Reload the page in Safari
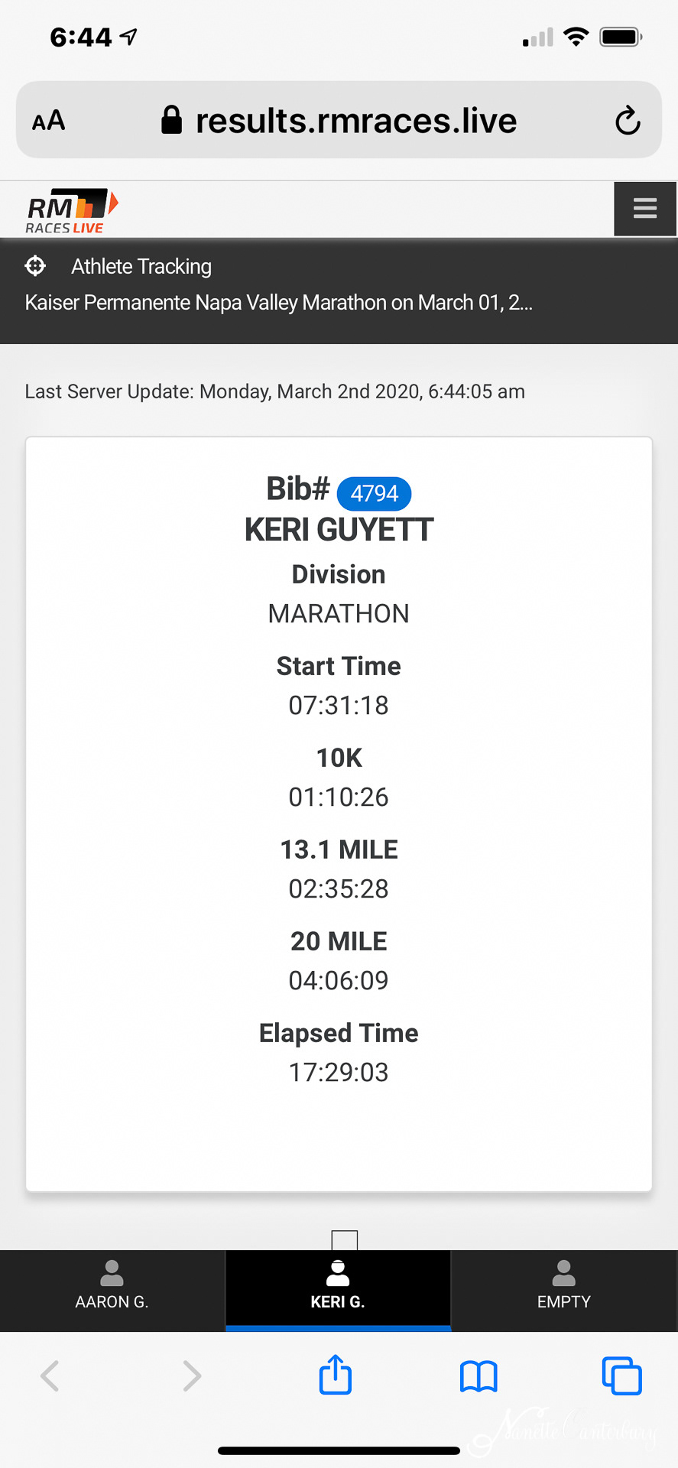The width and height of the screenshot is (678, 1468). tap(628, 121)
